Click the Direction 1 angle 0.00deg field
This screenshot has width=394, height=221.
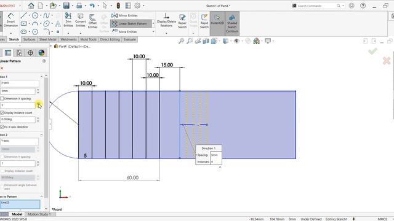[18, 120]
